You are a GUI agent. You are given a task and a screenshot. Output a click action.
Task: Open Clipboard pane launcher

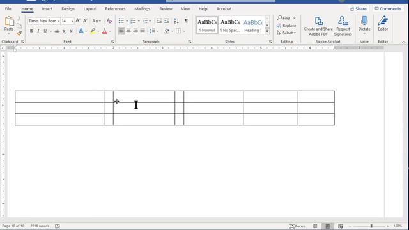pos(23,42)
